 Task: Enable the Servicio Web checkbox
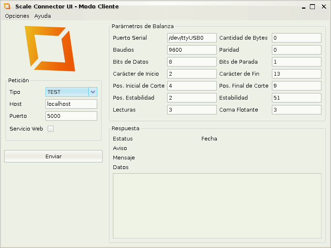click(x=51, y=129)
